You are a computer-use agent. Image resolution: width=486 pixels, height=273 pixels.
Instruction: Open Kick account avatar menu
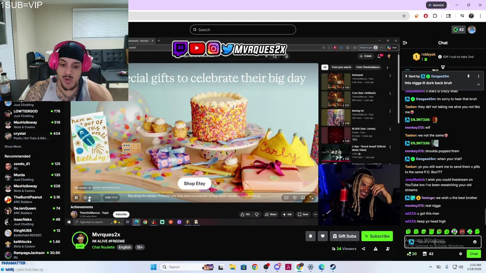pos(472,30)
